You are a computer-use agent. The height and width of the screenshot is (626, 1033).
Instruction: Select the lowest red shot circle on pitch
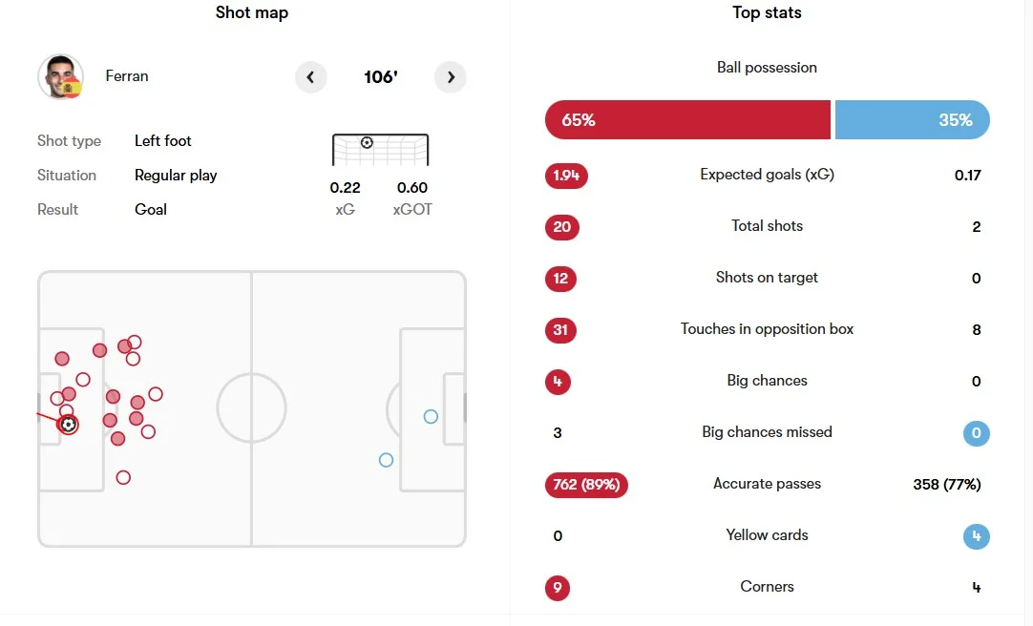pyautogui.click(x=123, y=477)
